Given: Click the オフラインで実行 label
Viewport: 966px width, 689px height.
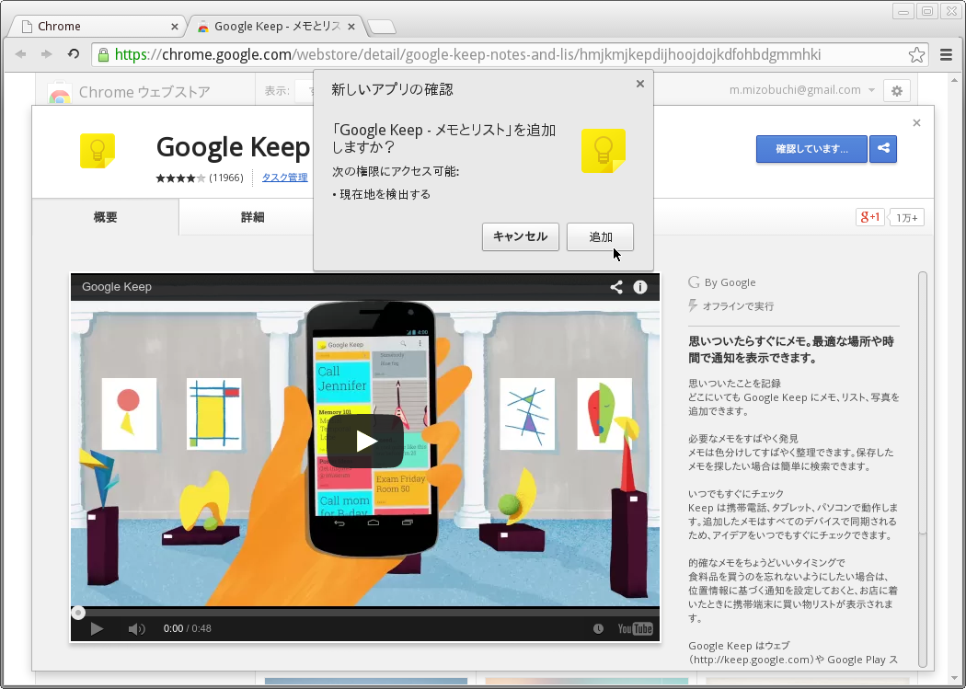Looking at the screenshot, I should click(x=738, y=306).
